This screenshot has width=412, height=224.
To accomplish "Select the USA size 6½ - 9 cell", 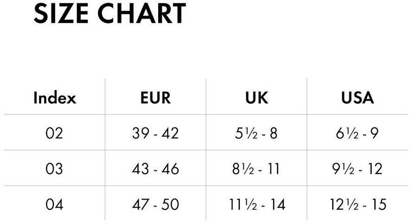I will [357, 134].
